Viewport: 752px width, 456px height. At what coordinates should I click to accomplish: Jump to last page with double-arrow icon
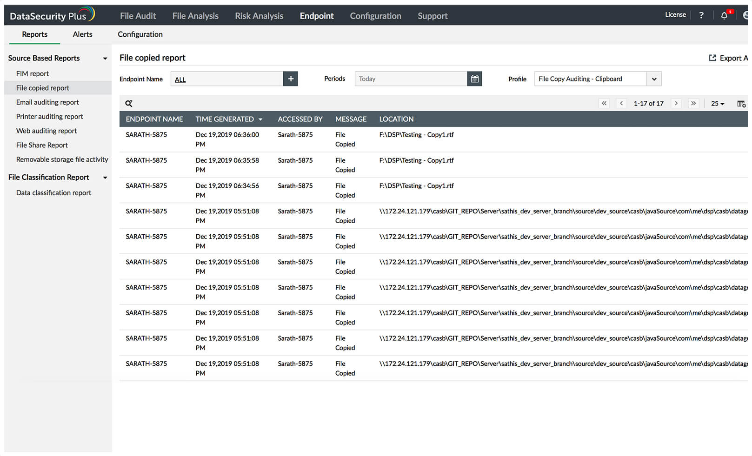[693, 103]
